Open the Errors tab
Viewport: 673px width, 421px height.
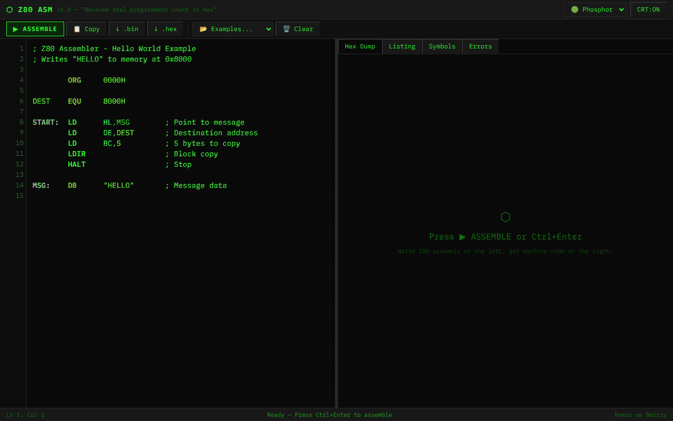[481, 46]
